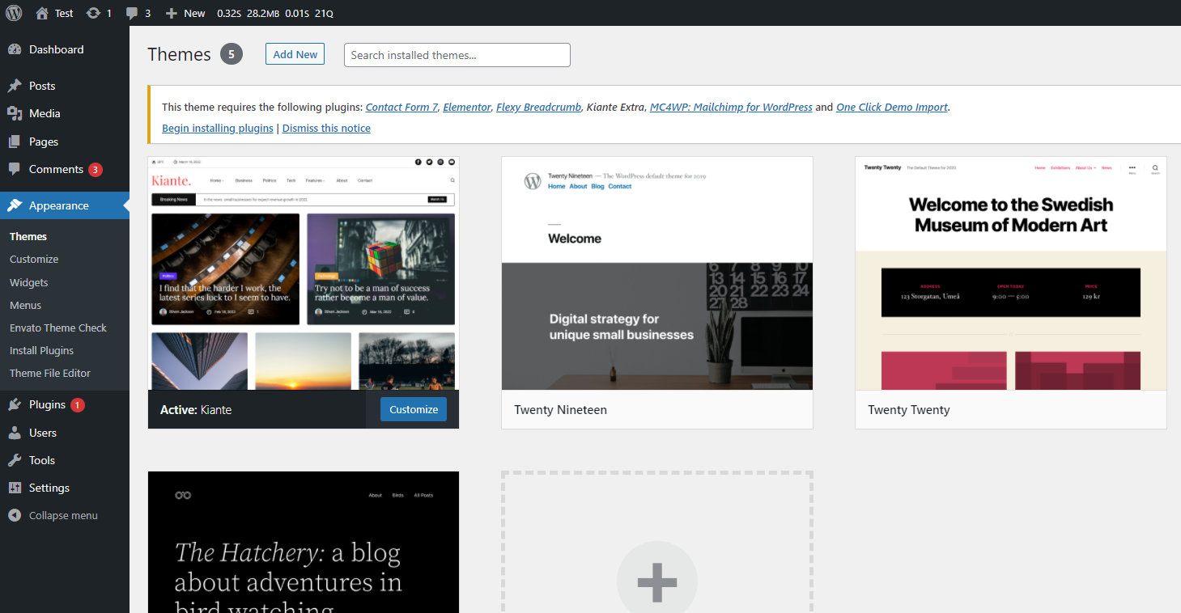Click the Users person icon
The image size is (1181, 613).
point(15,433)
